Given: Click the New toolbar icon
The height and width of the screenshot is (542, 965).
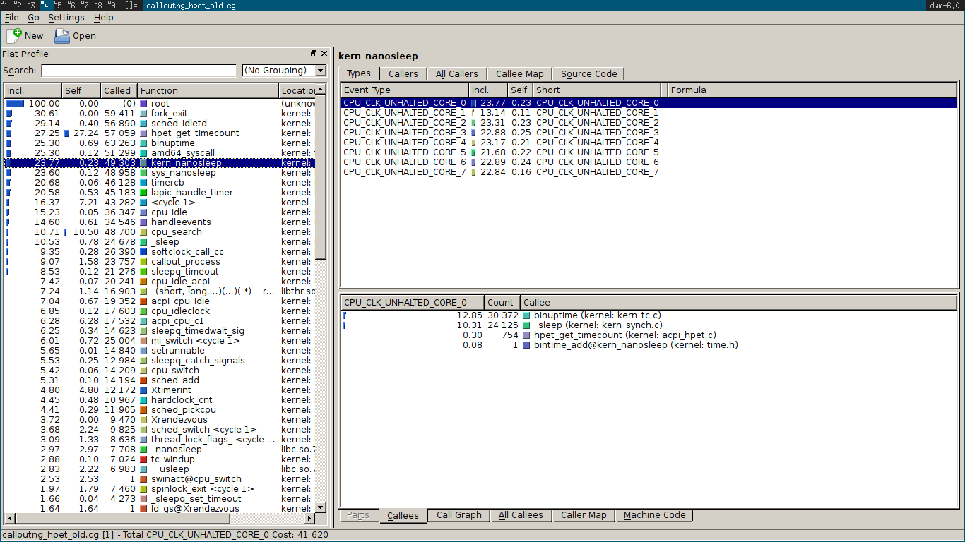Looking at the screenshot, I should click(x=14, y=35).
